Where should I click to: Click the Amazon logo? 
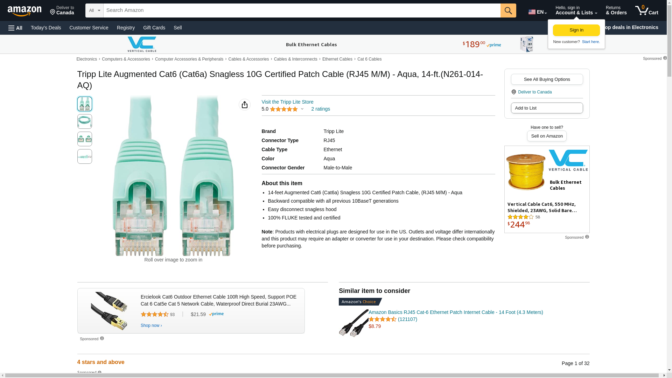click(24, 11)
